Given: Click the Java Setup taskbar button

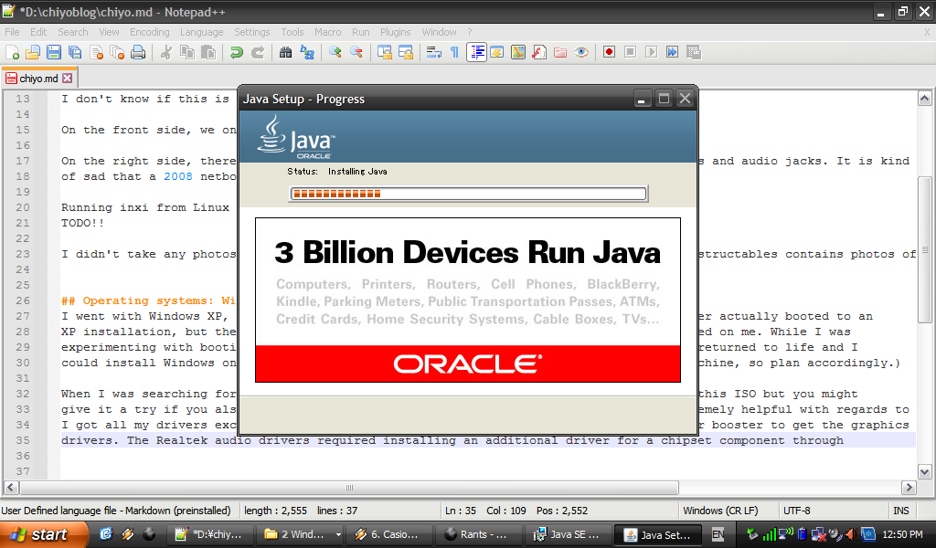Looking at the screenshot, I should [x=658, y=535].
